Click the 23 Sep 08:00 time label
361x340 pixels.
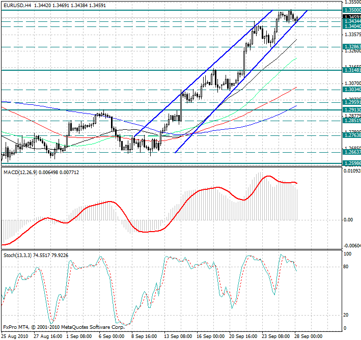click(276, 336)
